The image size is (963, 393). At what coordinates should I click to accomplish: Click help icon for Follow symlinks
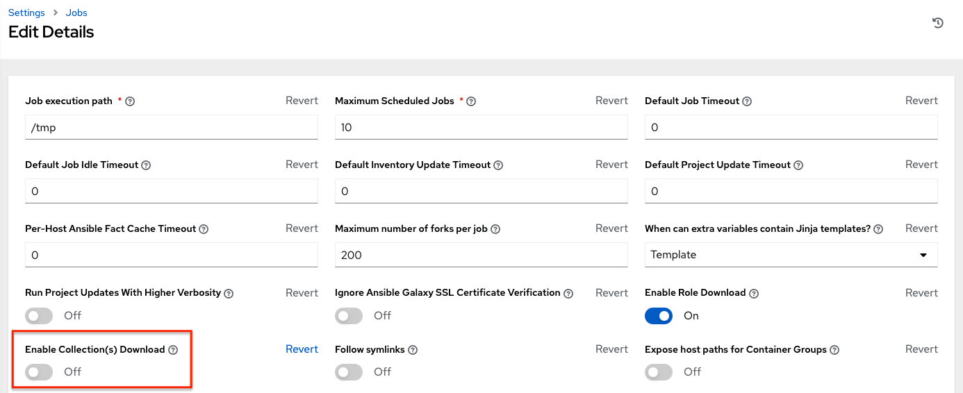[412, 350]
